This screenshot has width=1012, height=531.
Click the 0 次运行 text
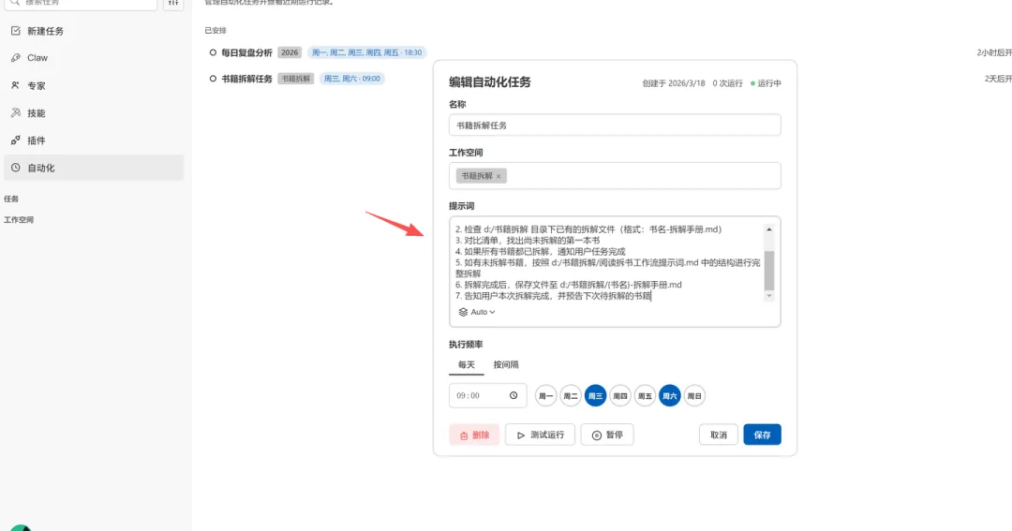click(727, 83)
